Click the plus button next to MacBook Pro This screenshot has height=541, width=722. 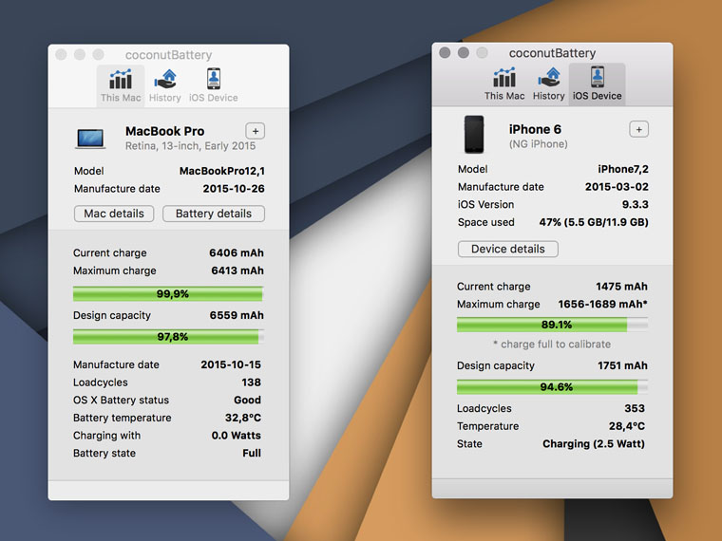pyautogui.click(x=256, y=131)
